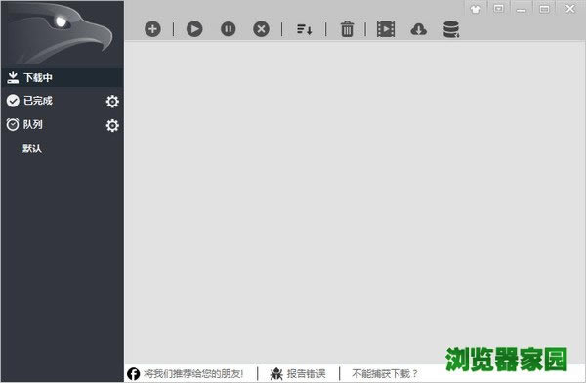Open the sort order icon
This screenshot has height=383, width=586.
click(304, 29)
